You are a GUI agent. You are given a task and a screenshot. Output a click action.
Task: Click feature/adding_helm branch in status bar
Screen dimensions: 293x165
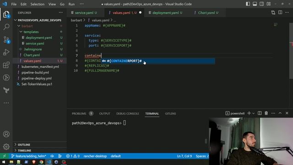[28, 156]
